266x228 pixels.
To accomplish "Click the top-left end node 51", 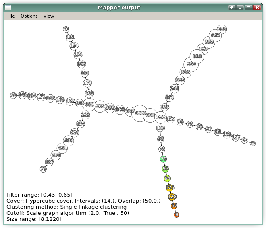I will click(66, 29).
